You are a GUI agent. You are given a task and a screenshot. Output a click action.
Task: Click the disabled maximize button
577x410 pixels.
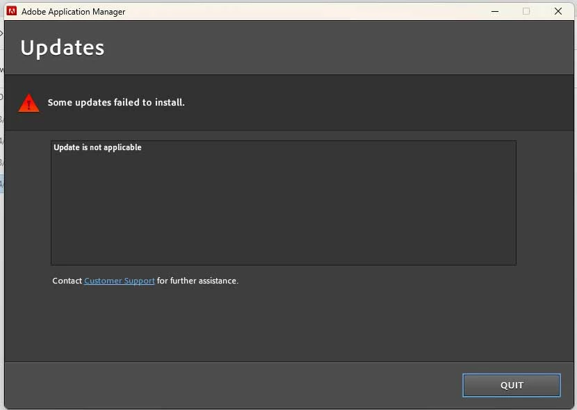(x=526, y=11)
